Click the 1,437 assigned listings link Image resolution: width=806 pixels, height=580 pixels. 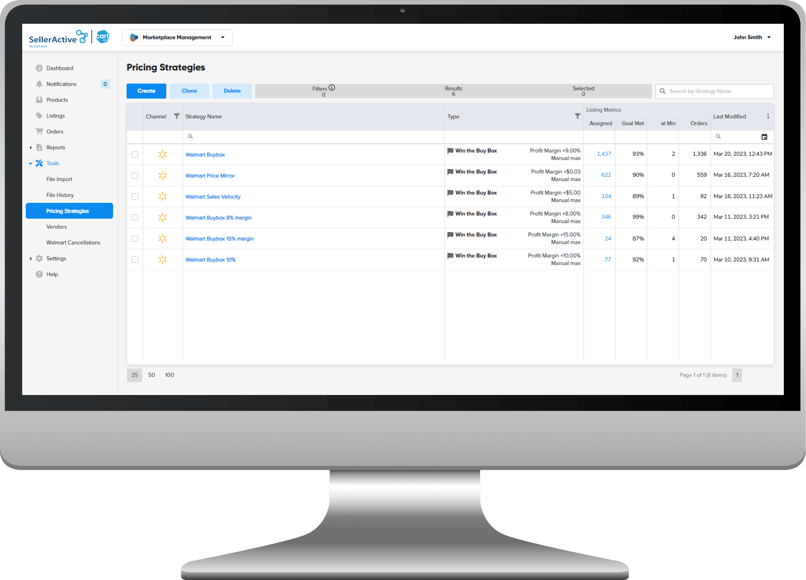604,154
